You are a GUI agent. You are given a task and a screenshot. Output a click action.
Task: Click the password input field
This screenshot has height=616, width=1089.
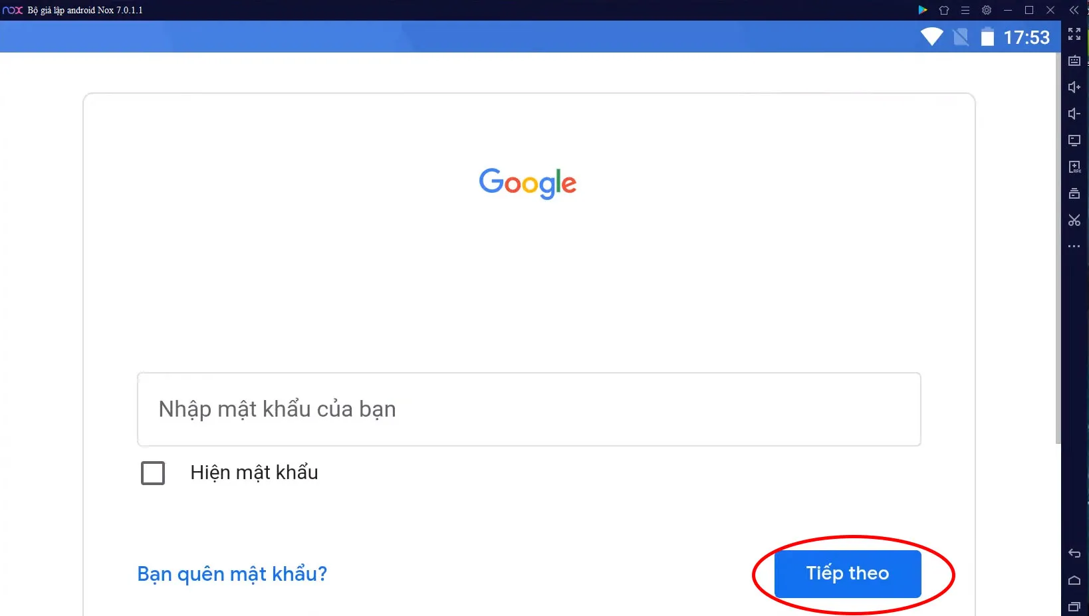point(529,409)
